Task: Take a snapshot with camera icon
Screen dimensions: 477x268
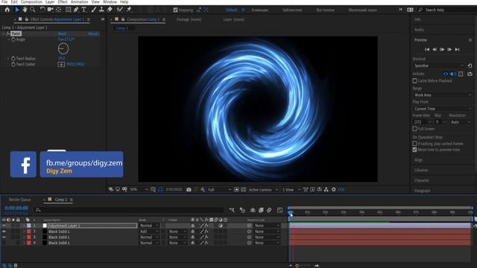Action: tap(189, 190)
